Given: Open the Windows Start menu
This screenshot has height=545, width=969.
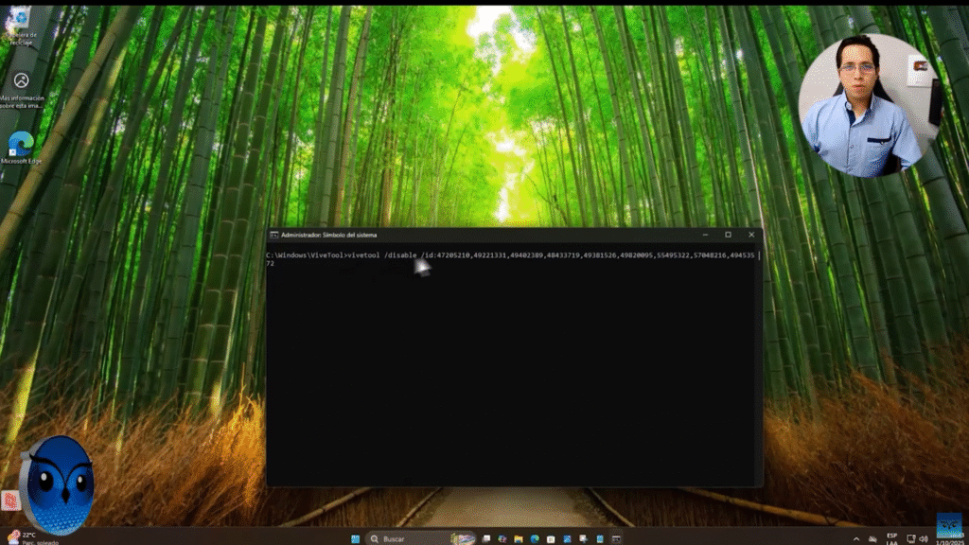Looking at the screenshot, I should [356, 538].
